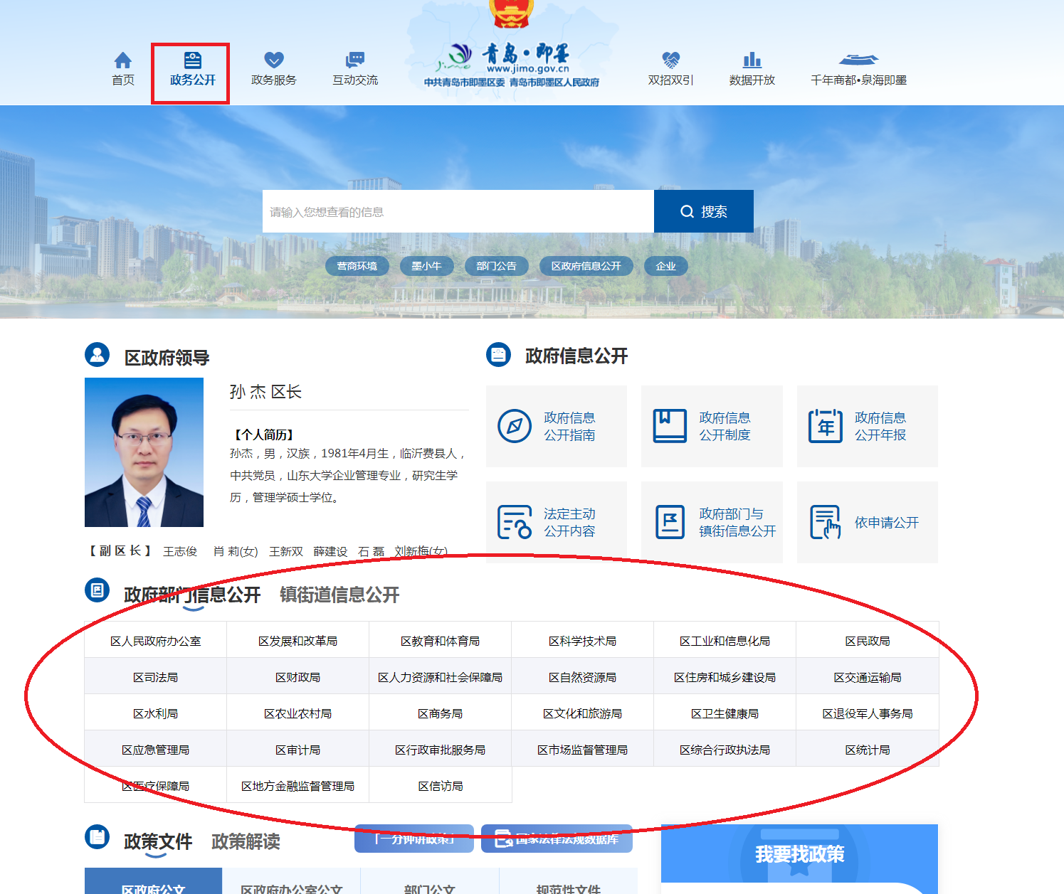Switch to 政策解读 tab

pos(246,842)
